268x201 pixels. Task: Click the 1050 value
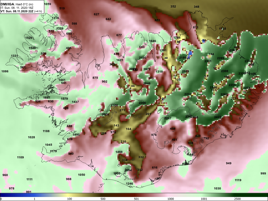[x=81, y=175]
